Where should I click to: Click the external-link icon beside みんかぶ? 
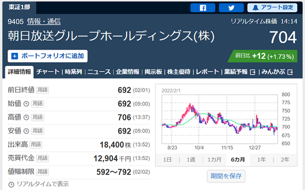(290, 72)
